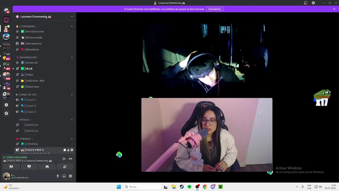Viewport: 339px width, 191px height.
Task: Add a channel to CANAL DE VOZ category
Action: pos(72,94)
